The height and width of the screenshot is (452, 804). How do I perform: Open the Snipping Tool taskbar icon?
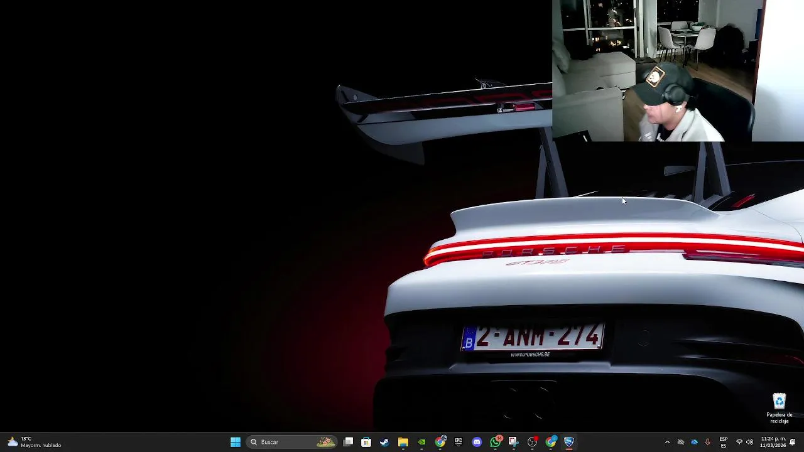513,442
